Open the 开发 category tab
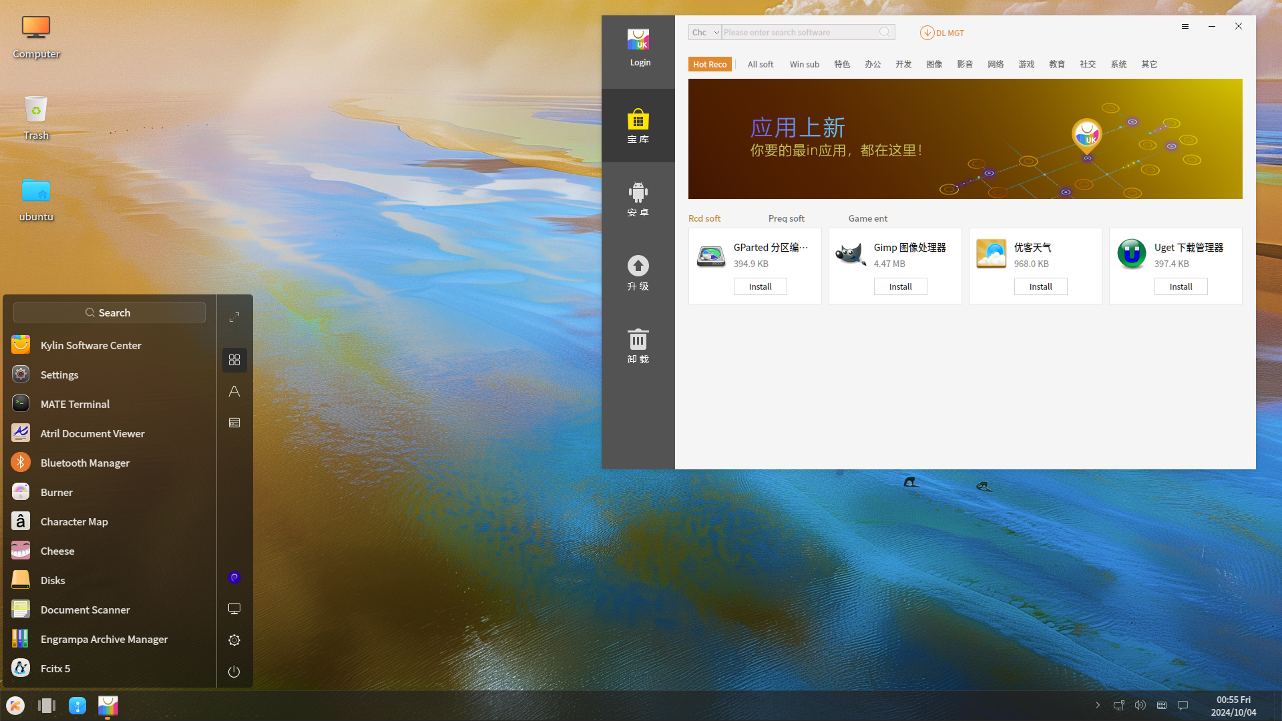This screenshot has height=721, width=1282. pos(903,64)
